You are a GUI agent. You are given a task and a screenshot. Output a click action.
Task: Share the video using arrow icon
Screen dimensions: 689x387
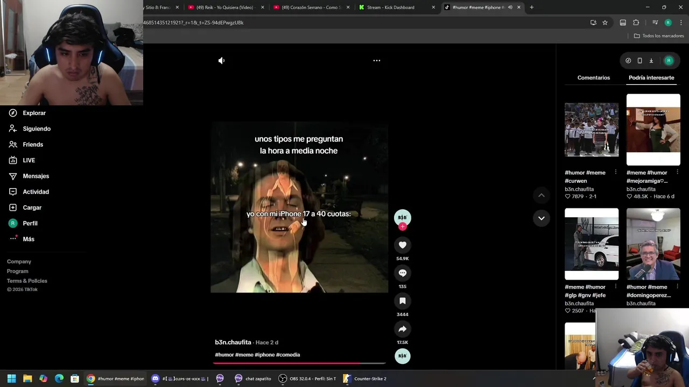(403, 329)
